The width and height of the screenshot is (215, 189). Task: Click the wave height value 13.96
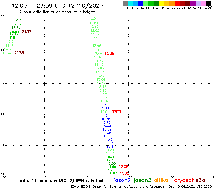coord(97,46)
